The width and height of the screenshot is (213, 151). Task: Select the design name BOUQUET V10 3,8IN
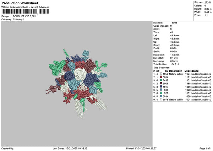pos(24,16)
